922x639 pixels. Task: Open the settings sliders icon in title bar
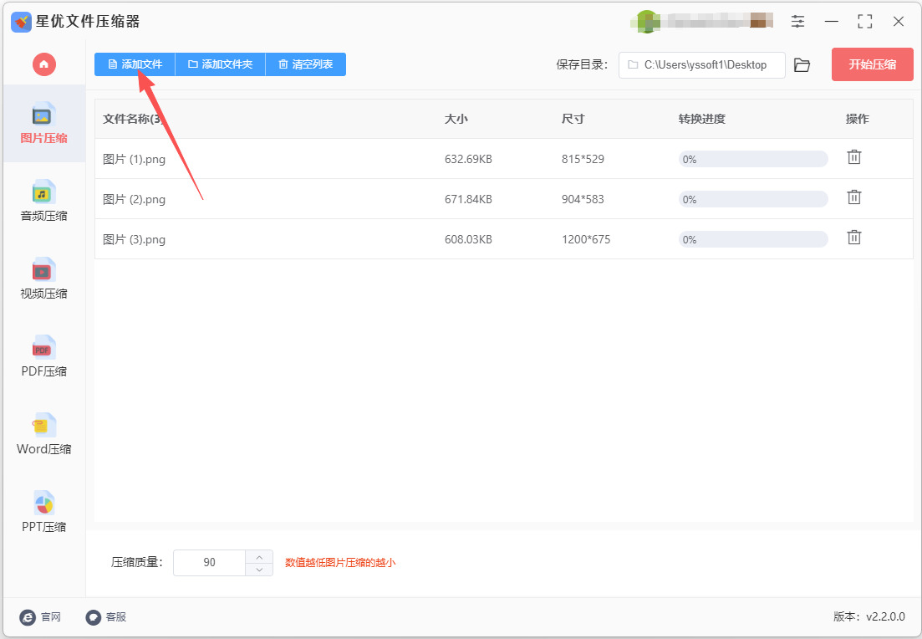[x=797, y=22]
